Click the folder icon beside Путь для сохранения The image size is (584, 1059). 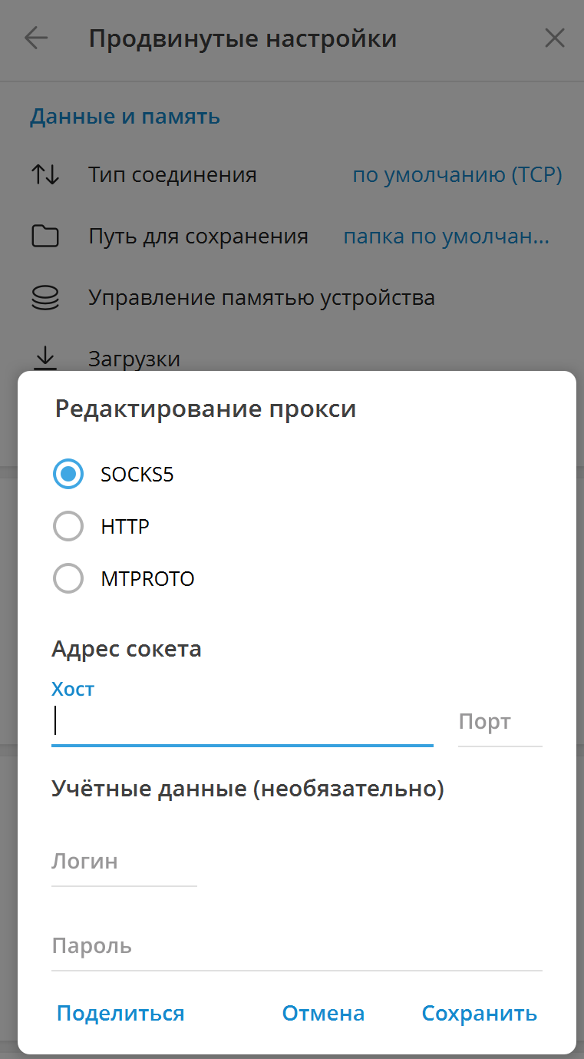(46, 236)
